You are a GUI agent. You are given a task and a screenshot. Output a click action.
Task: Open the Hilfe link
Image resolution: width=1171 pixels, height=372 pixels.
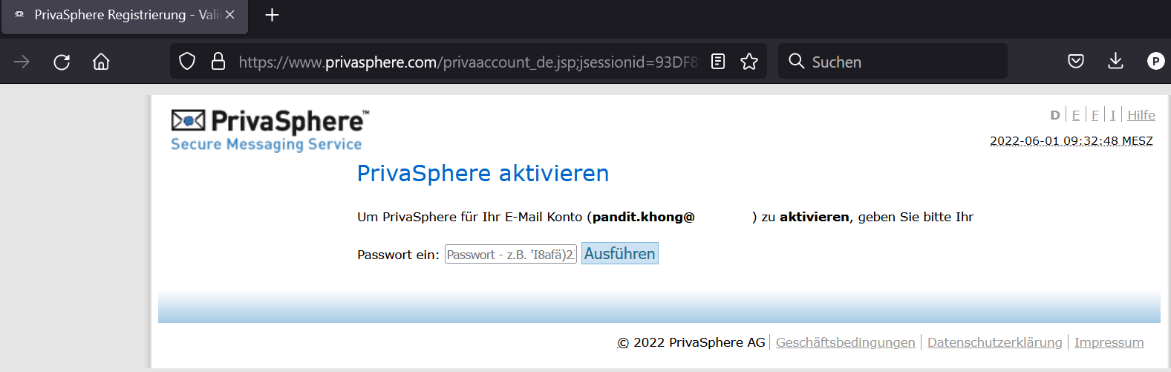point(1141,115)
